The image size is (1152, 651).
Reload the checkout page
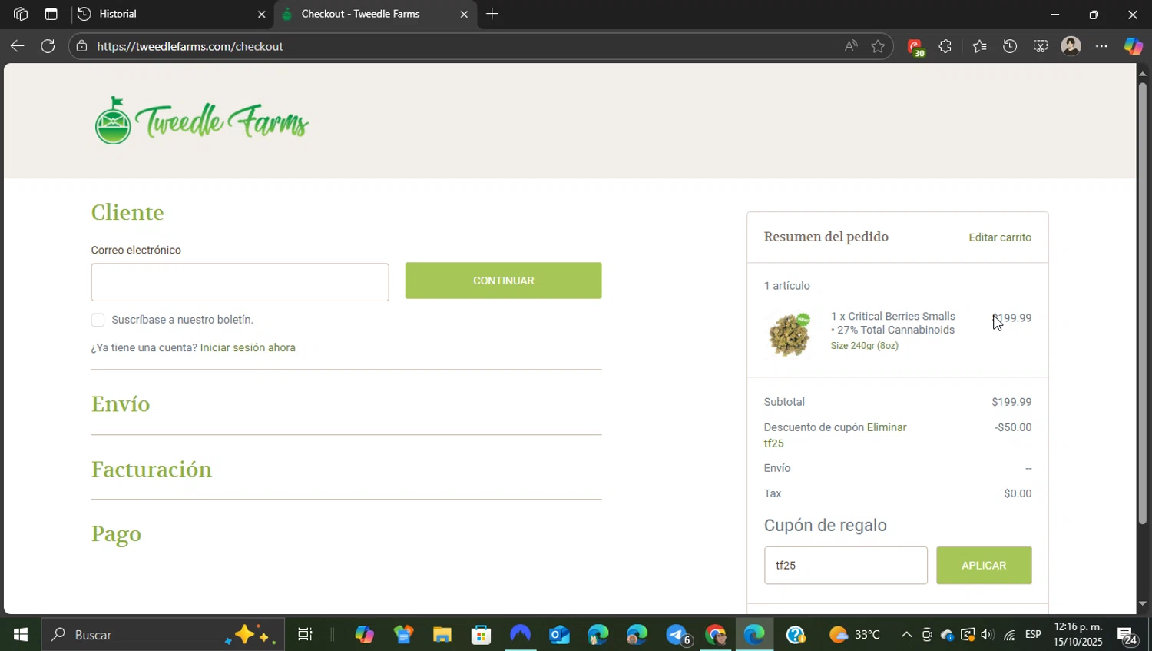(x=48, y=46)
